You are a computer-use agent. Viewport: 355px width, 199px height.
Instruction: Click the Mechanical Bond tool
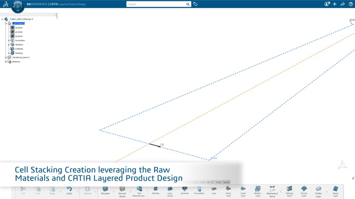point(272,192)
